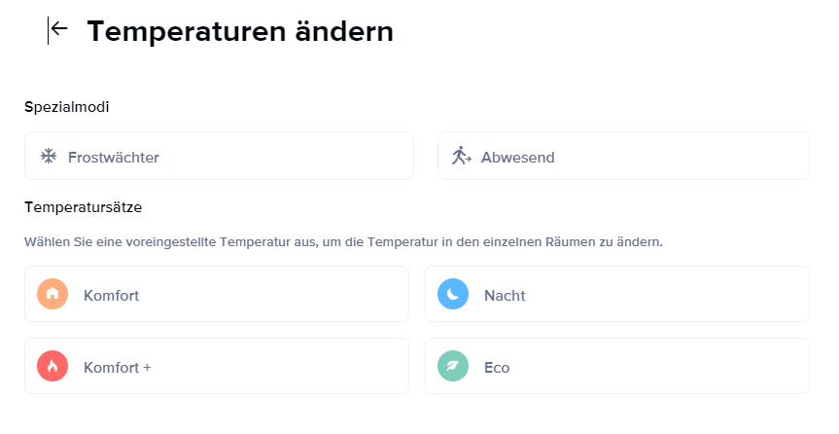
Task: Pick the Eco temperature preset
Action: click(x=617, y=366)
